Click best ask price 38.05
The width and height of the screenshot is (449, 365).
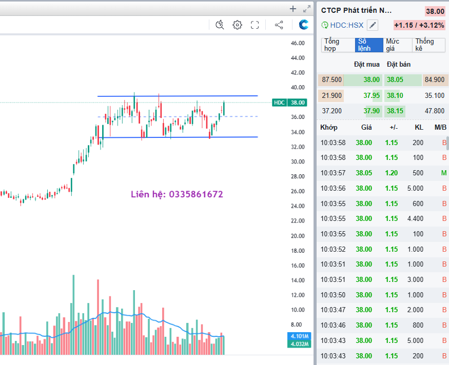395,80
